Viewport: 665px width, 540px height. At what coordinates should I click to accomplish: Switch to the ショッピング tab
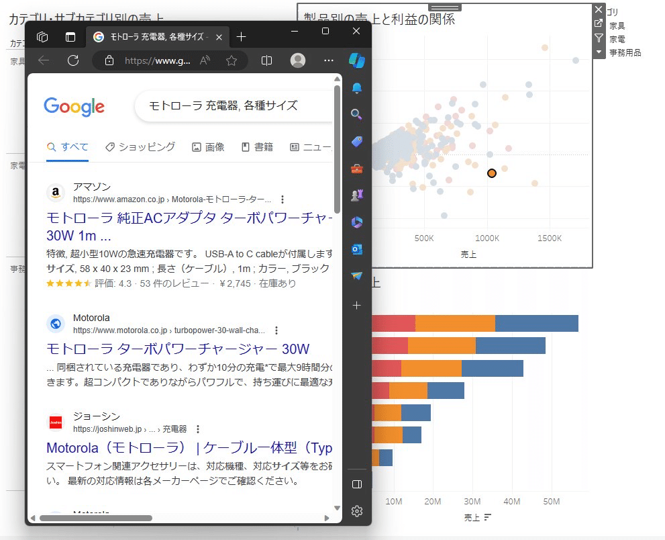pos(140,147)
